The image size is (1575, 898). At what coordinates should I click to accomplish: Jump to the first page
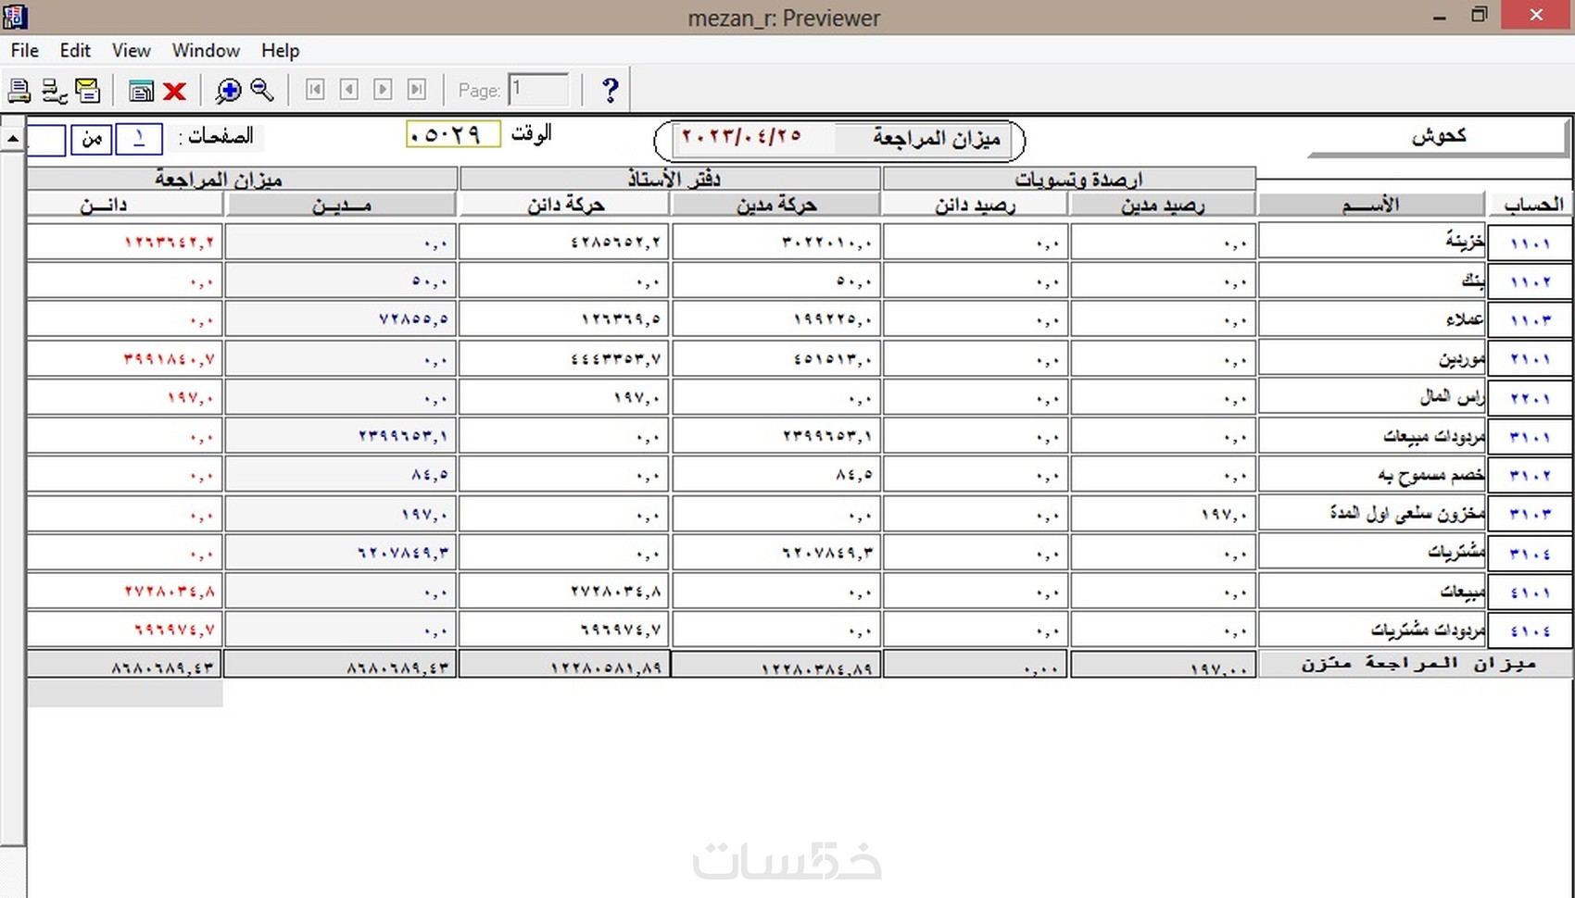coord(315,89)
